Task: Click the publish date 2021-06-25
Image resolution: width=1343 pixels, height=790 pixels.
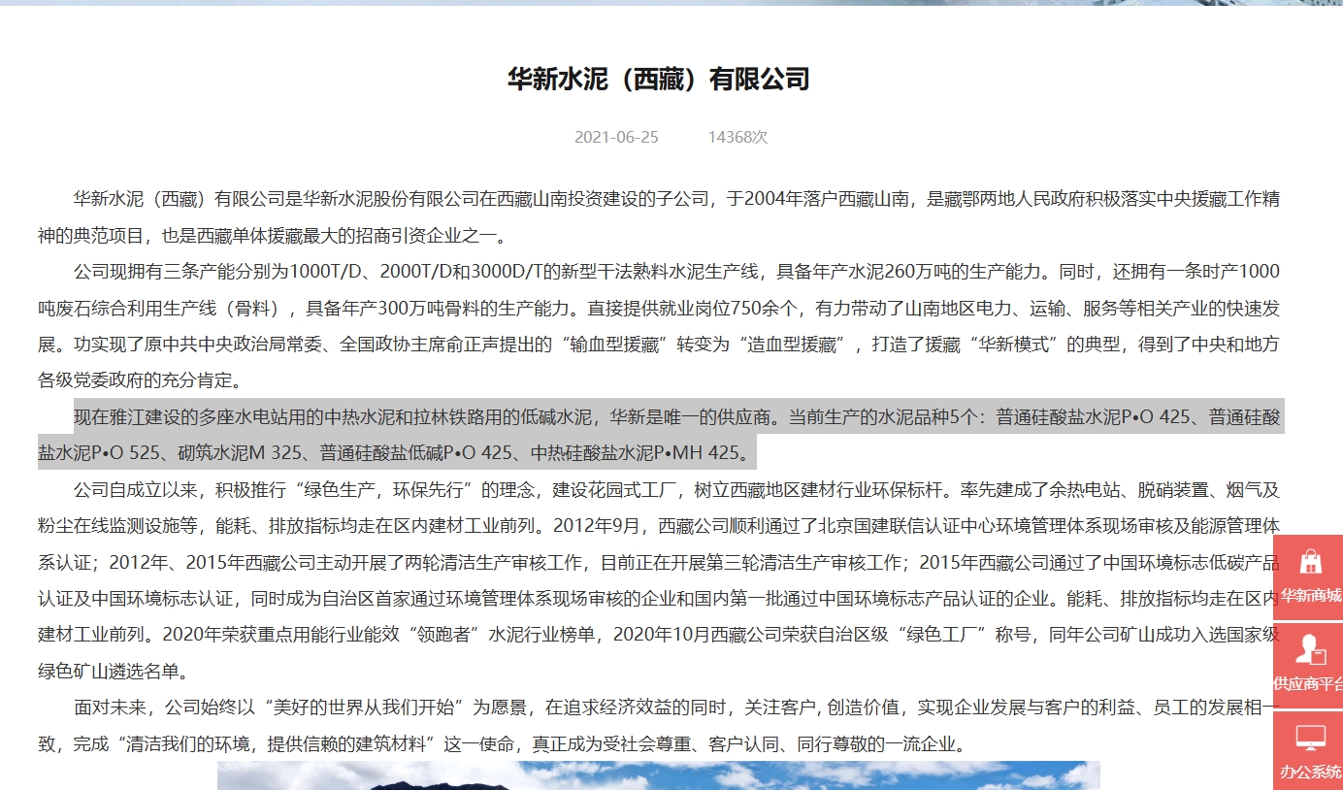Action: (616, 137)
